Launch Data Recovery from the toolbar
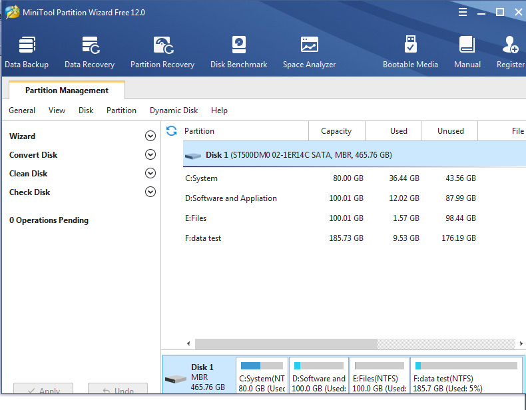Viewport: 526px width, 410px height. pos(90,52)
